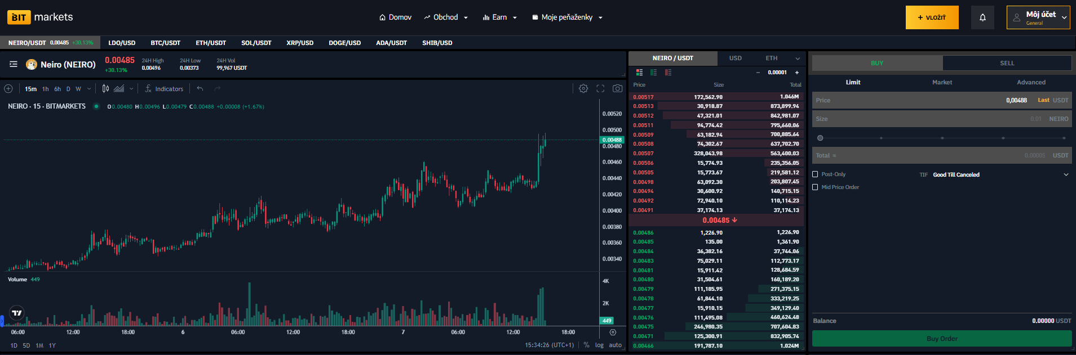Click the order size percentage slider handle
This screenshot has height=355, width=1076.
pos(820,138)
